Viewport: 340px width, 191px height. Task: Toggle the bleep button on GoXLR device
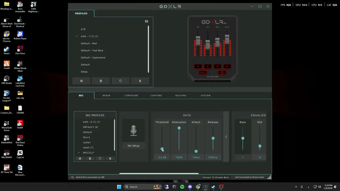pyautogui.click(x=203, y=72)
